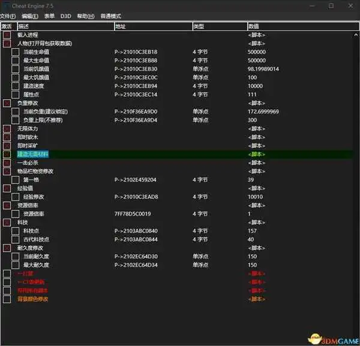This screenshot has height=346, width=360.
Task: Check the 当前饥饿值 freeze box
Action: 16,69
